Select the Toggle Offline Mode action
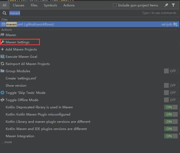The image size is (180, 153). coord(90,100)
